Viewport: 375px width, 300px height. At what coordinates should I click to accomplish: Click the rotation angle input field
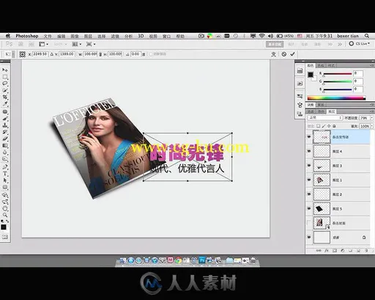(x=135, y=54)
